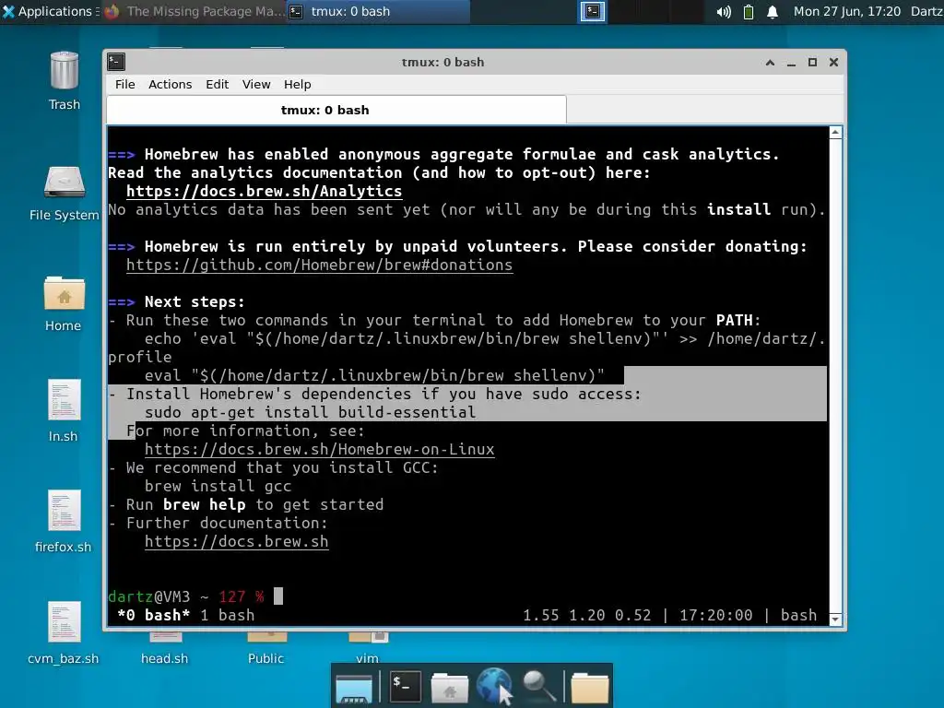Select the head.sh desktop file
This screenshot has width=944, height=708.
pyautogui.click(x=164, y=658)
